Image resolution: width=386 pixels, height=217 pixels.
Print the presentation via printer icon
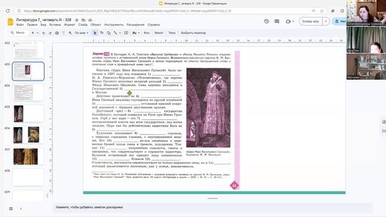coord(57,33)
